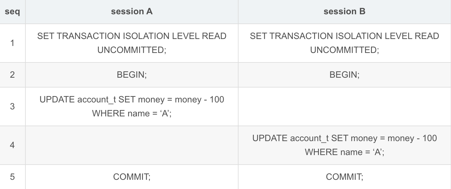The image size is (451, 189).
Task: Click session A's SET TRANSACTION ISOLATION statement
Action: (131, 43)
